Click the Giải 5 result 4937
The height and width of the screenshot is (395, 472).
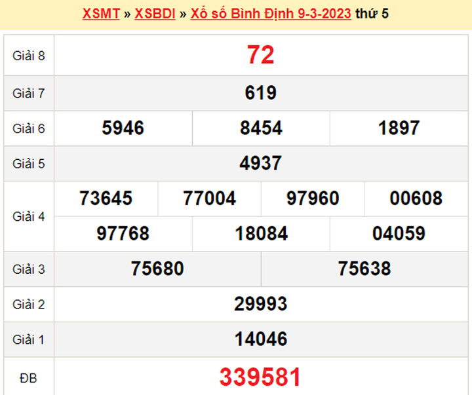pyautogui.click(x=260, y=163)
